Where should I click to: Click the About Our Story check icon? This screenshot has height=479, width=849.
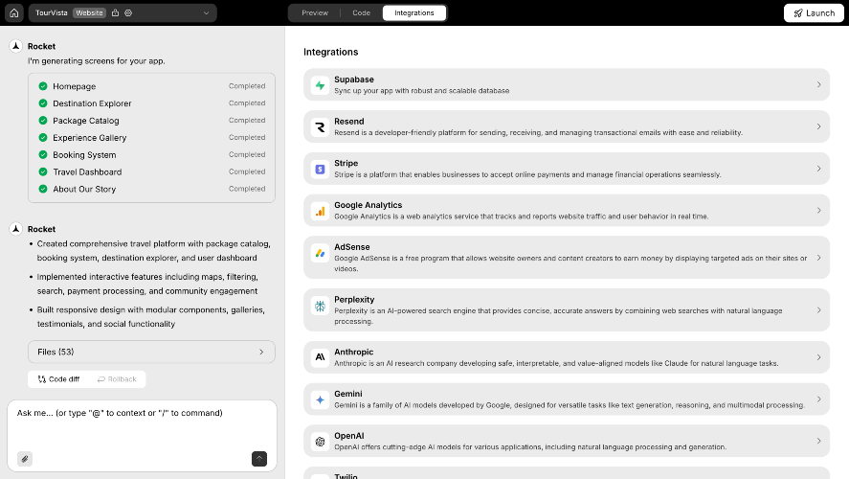[43, 189]
